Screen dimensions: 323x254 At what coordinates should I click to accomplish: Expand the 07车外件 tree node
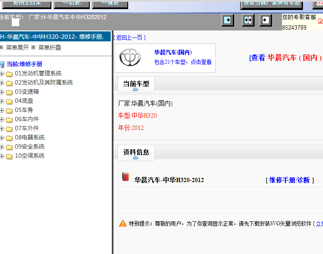coord(2,129)
